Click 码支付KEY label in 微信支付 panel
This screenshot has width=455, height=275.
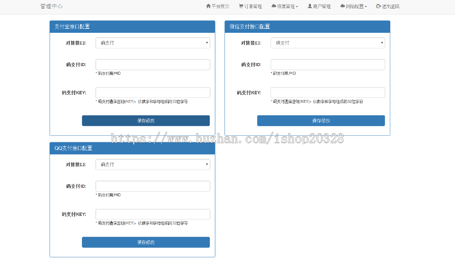pos(249,93)
